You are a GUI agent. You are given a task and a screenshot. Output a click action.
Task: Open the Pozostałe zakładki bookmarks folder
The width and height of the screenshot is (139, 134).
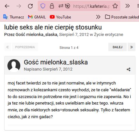pyautogui.click(x=122, y=17)
